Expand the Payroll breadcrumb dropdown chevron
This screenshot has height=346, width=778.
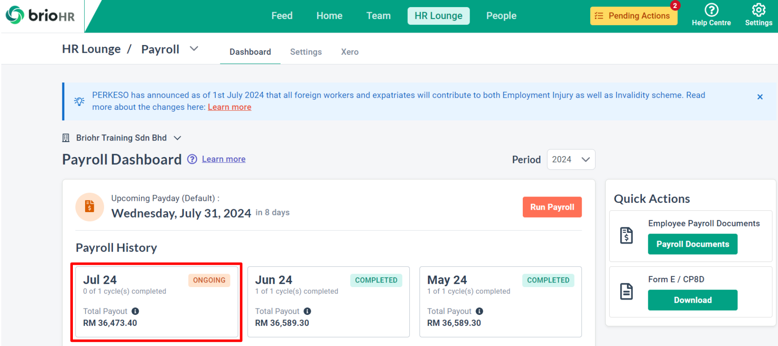(194, 49)
